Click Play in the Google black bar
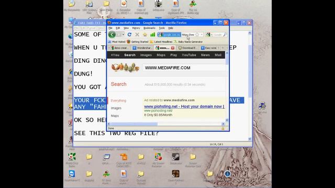Image resolution: width=335 pixels, height=188 pixels. coord(173,55)
